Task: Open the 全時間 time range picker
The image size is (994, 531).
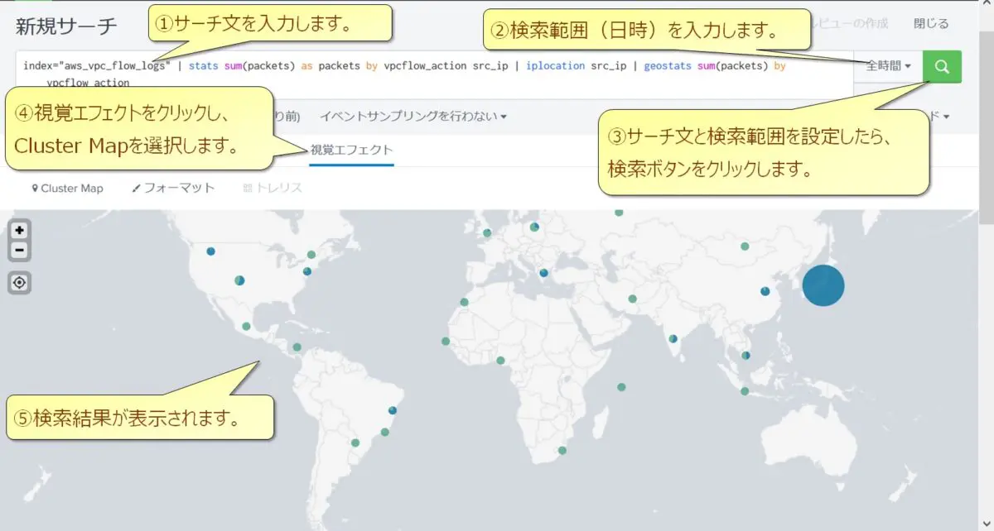Action: [885, 66]
